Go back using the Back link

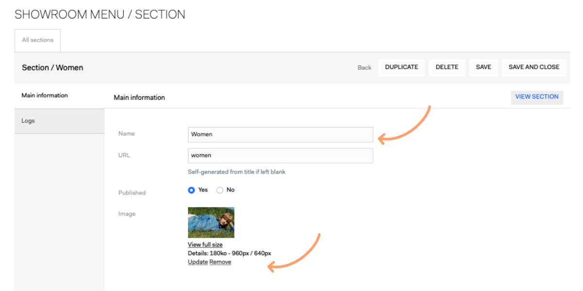point(364,67)
